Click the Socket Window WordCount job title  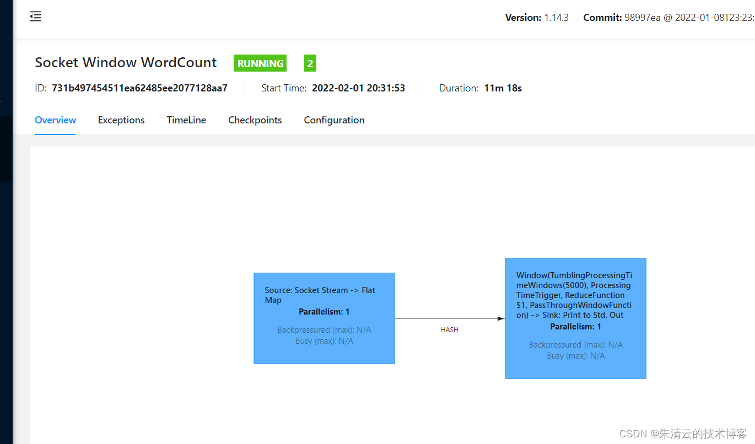tap(126, 62)
